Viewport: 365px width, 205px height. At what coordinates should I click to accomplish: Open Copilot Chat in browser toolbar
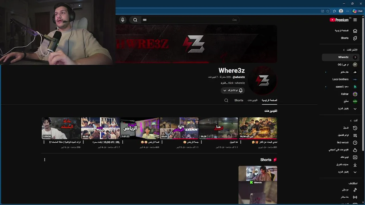tap(358, 11)
